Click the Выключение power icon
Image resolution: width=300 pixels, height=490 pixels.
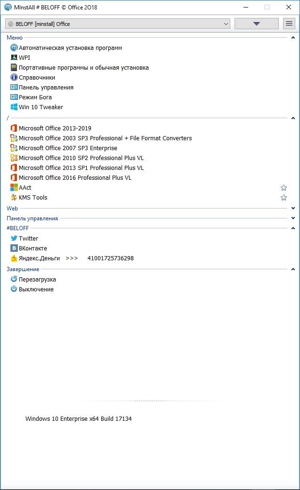14,289
